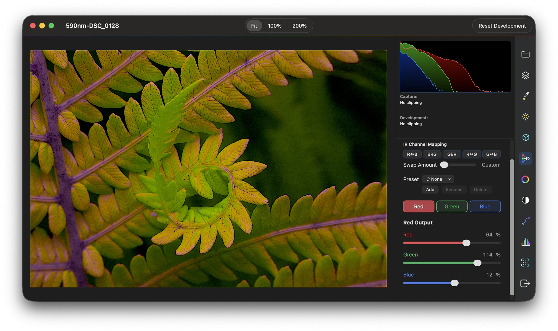The height and width of the screenshot is (331, 558).
Task: Click the Green value 114 field
Action: coord(487,254)
